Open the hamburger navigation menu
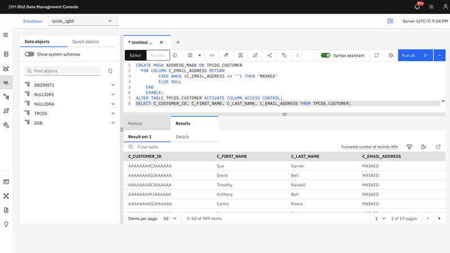450x253 pixels. 6,35
